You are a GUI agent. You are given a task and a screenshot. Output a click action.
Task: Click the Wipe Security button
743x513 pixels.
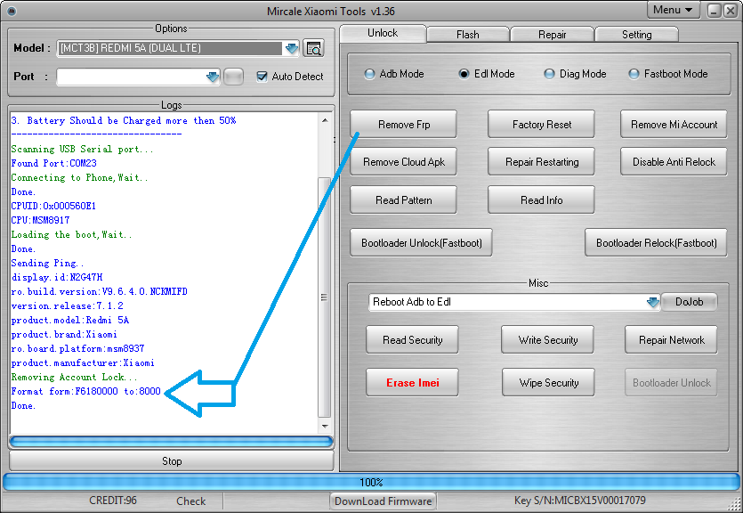click(x=548, y=383)
